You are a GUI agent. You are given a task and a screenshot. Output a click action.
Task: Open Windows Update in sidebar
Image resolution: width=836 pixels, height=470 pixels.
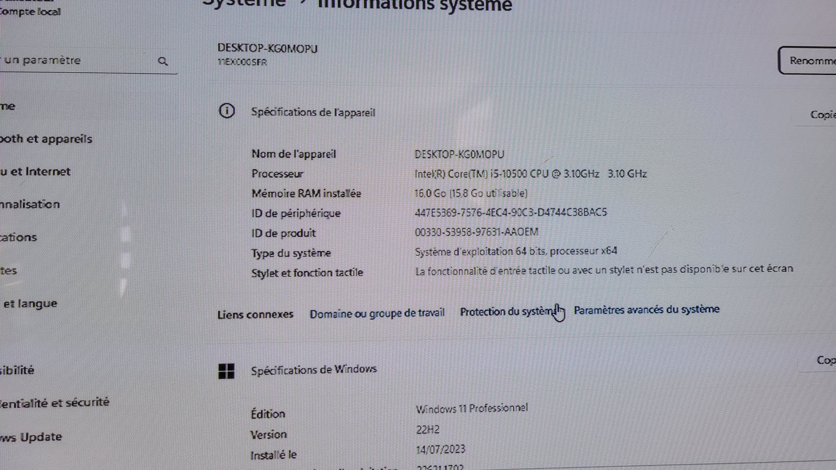pyautogui.click(x=31, y=437)
